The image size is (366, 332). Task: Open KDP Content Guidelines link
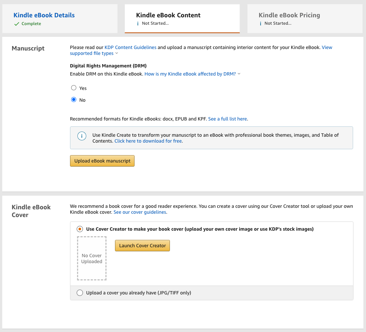[x=130, y=48]
